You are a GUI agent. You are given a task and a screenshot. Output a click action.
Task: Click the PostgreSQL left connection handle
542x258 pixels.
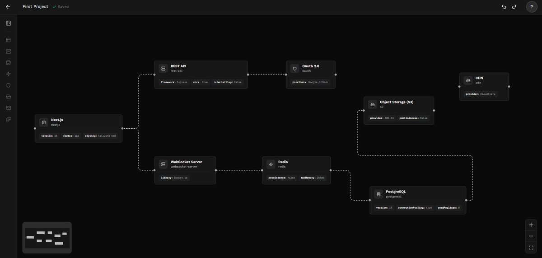point(369,200)
